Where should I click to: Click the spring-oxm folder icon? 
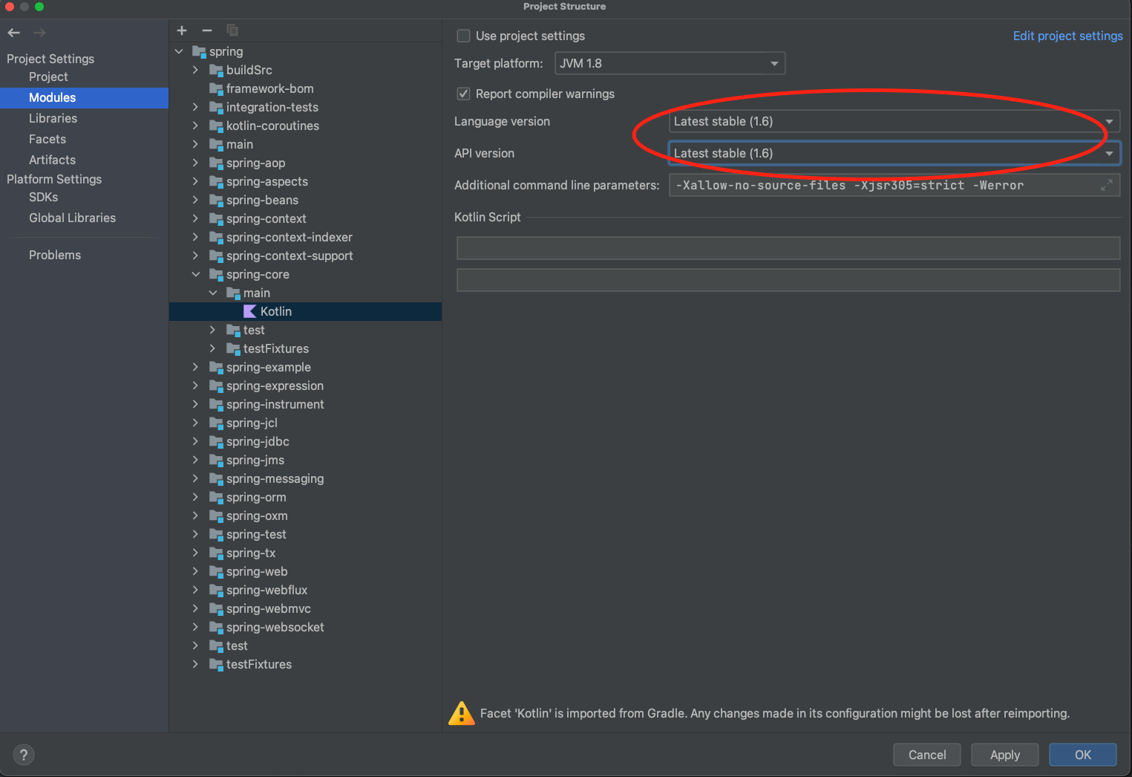(216, 516)
